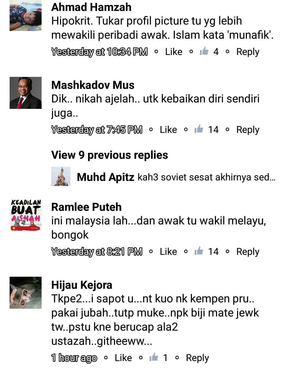288x372 pixels.
Task: Open Ramlee Puteh's Keadilan Buat avatar
Action: pyautogui.click(x=26, y=215)
